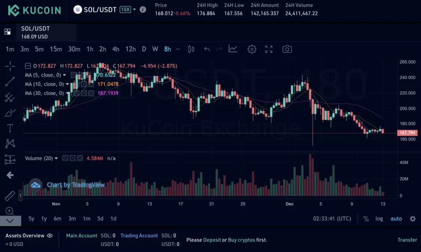
Task: Expand MA (5, close, 0) options
Action: point(65,75)
